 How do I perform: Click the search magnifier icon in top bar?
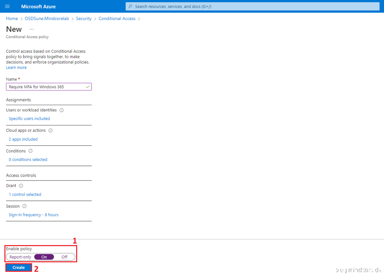pos(130,6)
